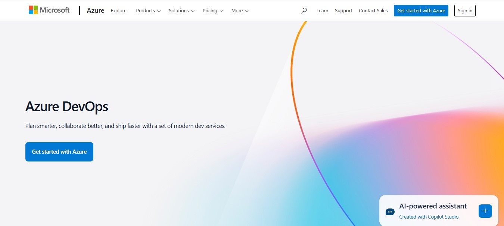
Task: Click the hero Get started with Azure button
Action: 59,151
